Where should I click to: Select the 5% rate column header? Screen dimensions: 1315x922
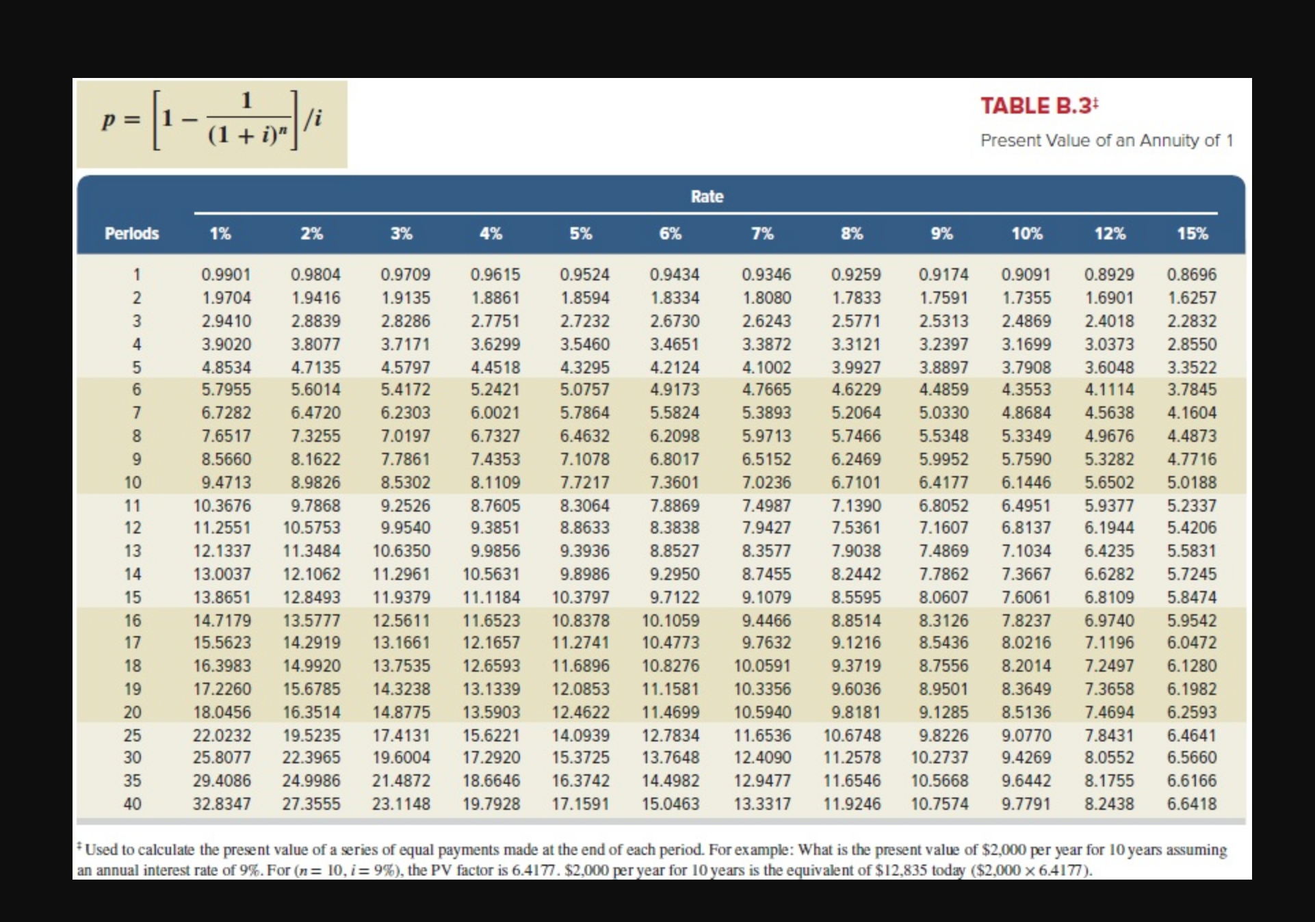pyautogui.click(x=582, y=233)
